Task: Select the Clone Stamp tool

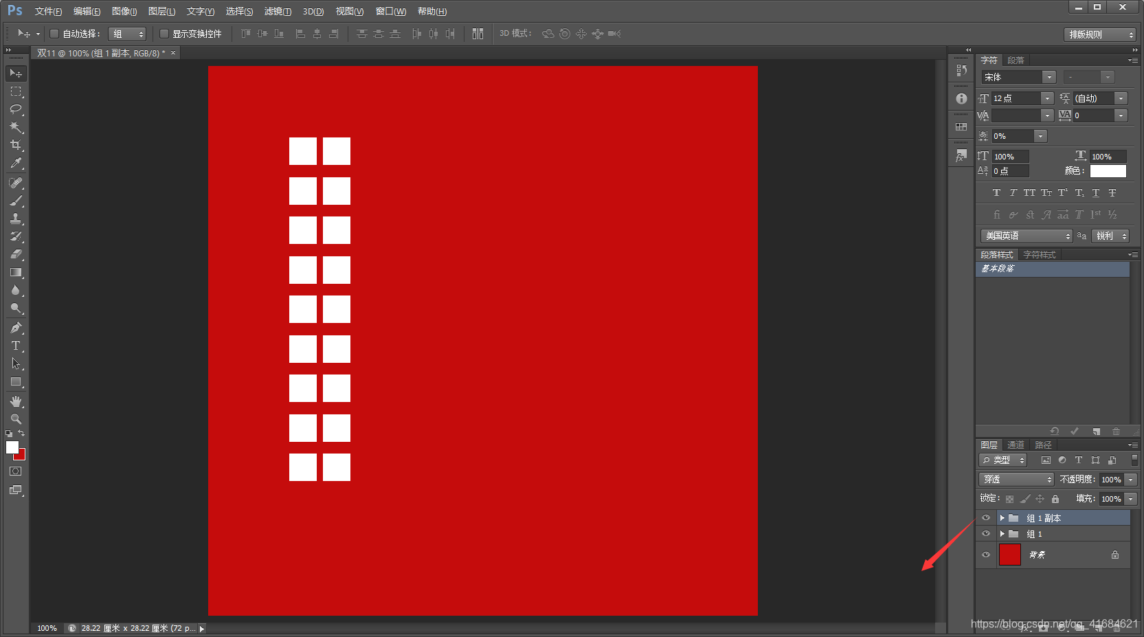Action: [x=16, y=219]
